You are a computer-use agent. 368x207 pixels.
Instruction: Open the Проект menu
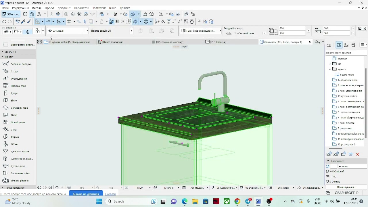point(49,8)
